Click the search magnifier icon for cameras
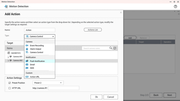 tap(111, 48)
